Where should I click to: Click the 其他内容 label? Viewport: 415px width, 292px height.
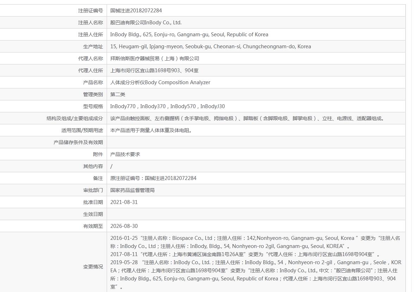(x=93, y=166)
